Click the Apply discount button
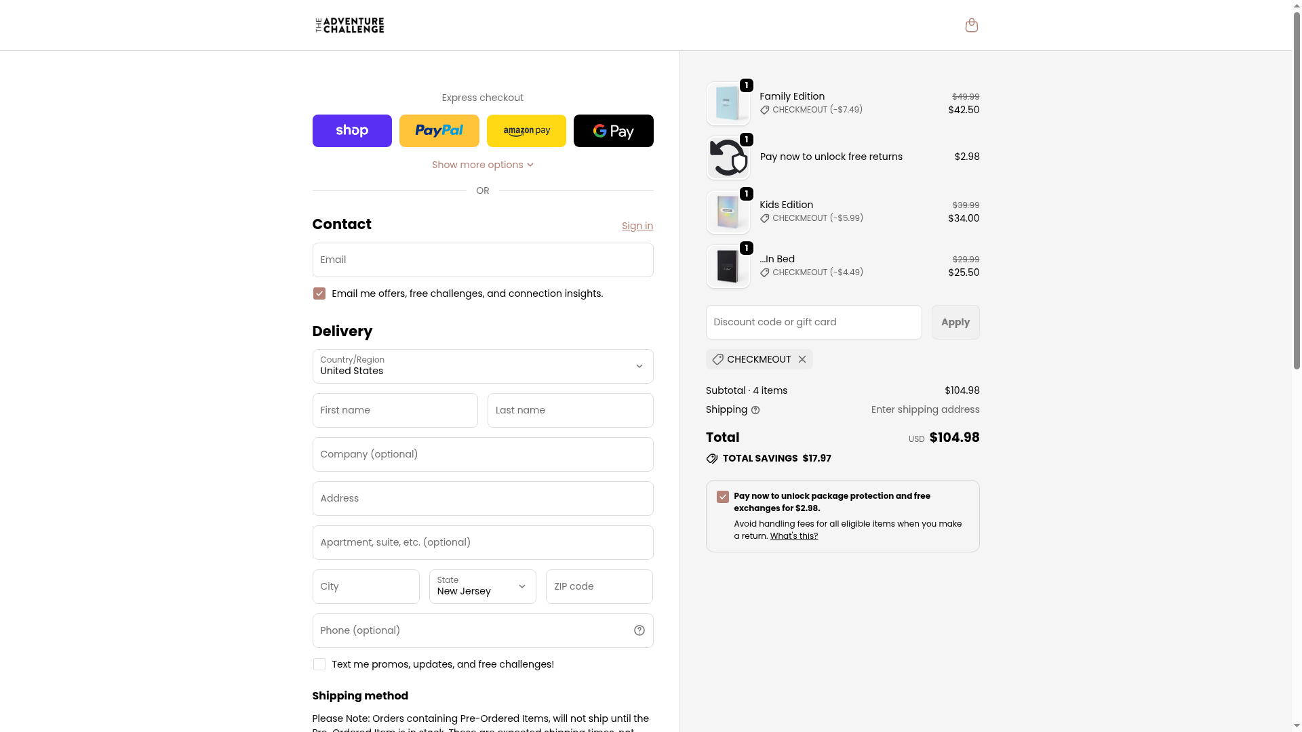Screen dimensions: 1302x732 point(955,322)
